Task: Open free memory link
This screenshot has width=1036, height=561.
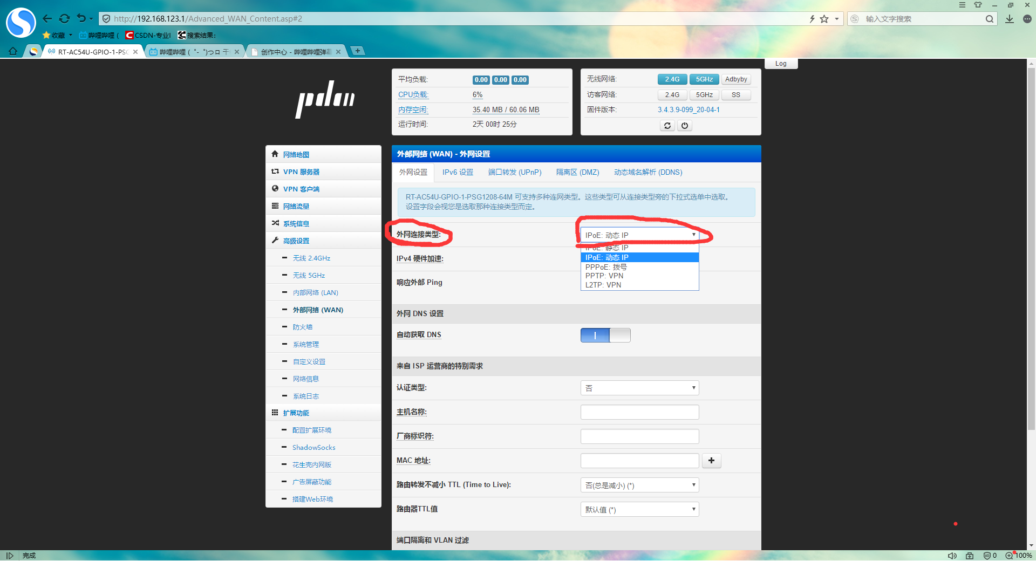Action: click(x=413, y=110)
